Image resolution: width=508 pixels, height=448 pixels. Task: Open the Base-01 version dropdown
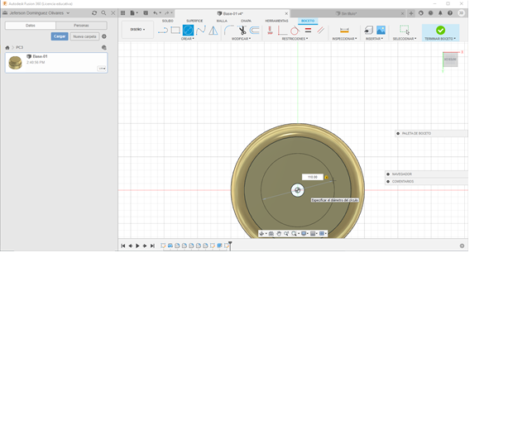tap(102, 69)
